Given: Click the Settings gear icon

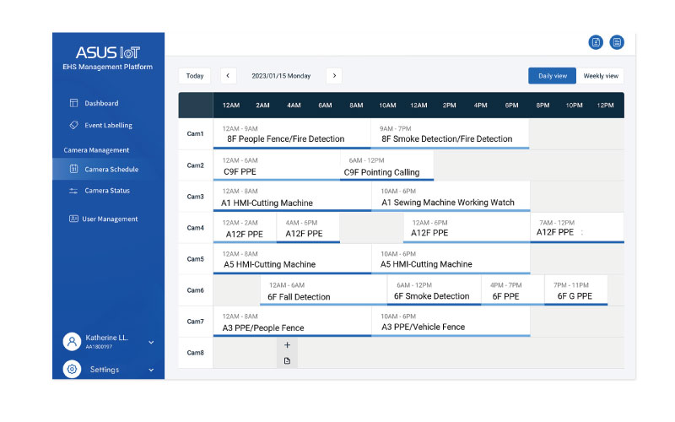Looking at the screenshot, I should (x=73, y=370).
